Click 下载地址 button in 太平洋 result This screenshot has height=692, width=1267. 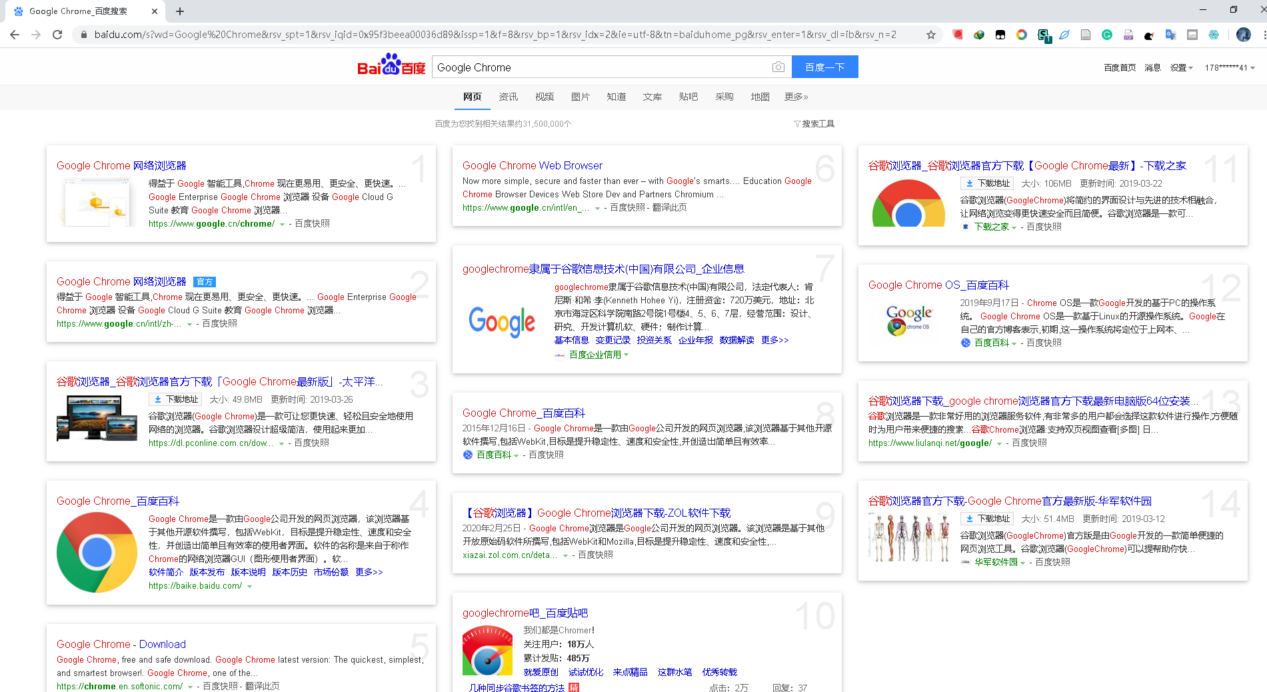click(x=175, y=399)
